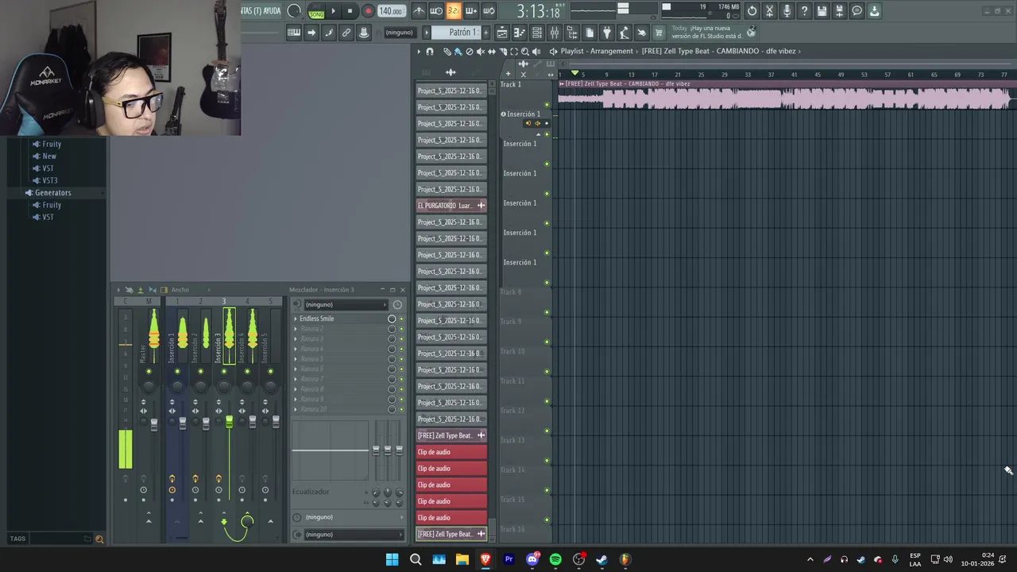This screenshot has height=572, width=1017.
Task: Click the microphone recording icon in top toolbar
Action: tap(787, 11)
